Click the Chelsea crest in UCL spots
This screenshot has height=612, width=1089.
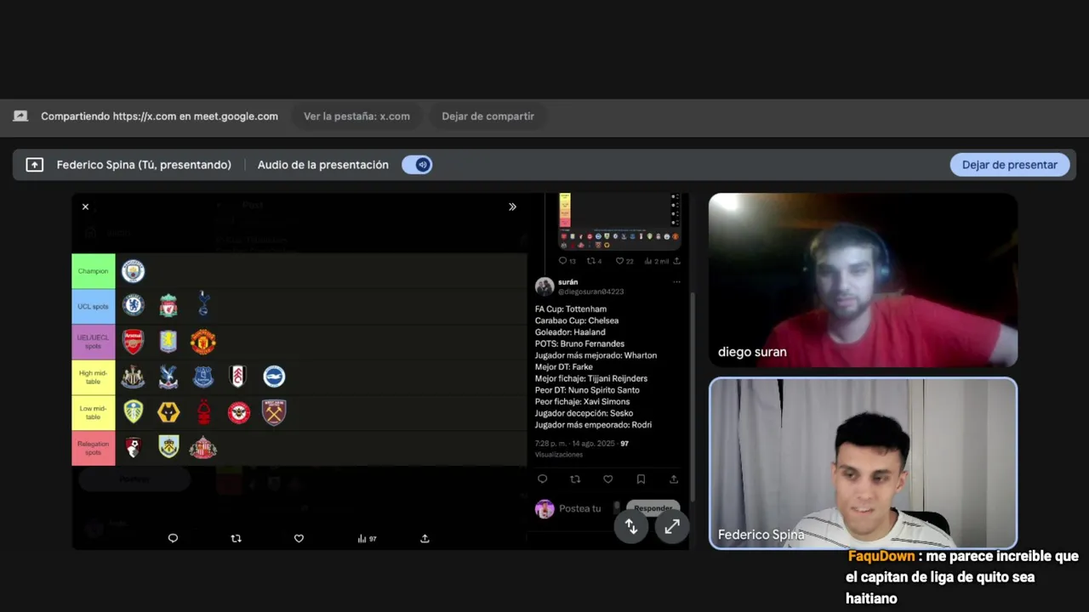[x=133, y=305]
